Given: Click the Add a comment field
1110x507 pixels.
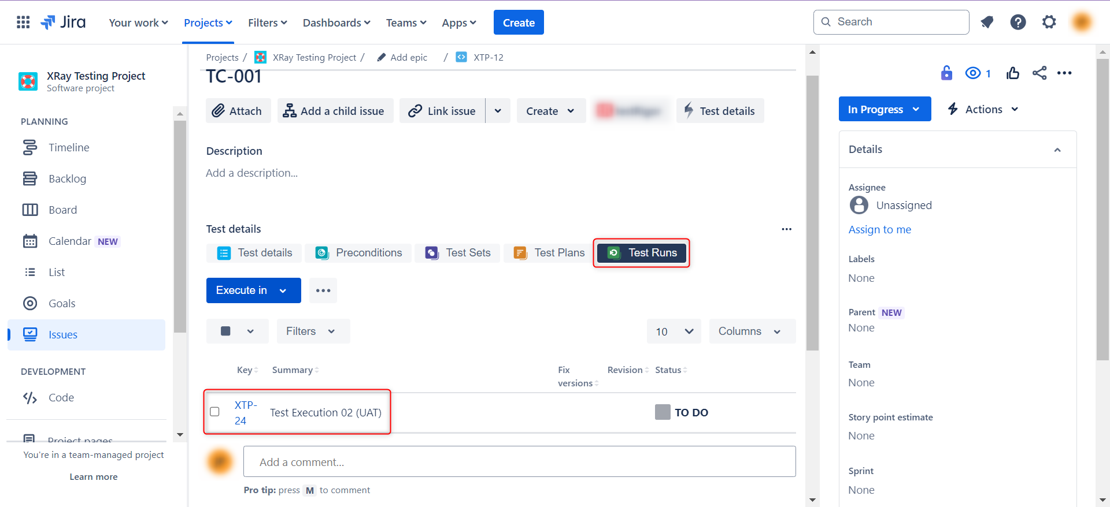Looking at the screenshot, I should [x=519, y=462].
